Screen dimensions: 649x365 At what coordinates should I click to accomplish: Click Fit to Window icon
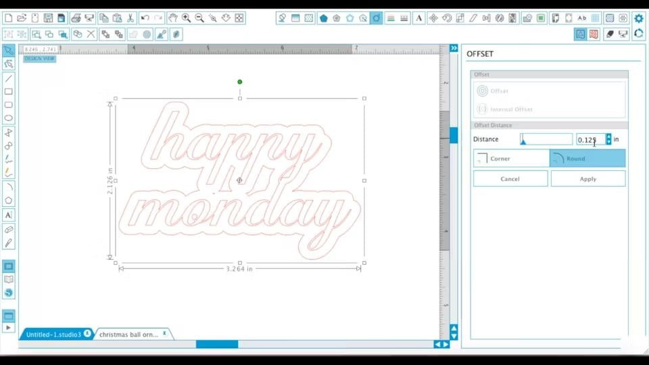[x=239, y=18]
